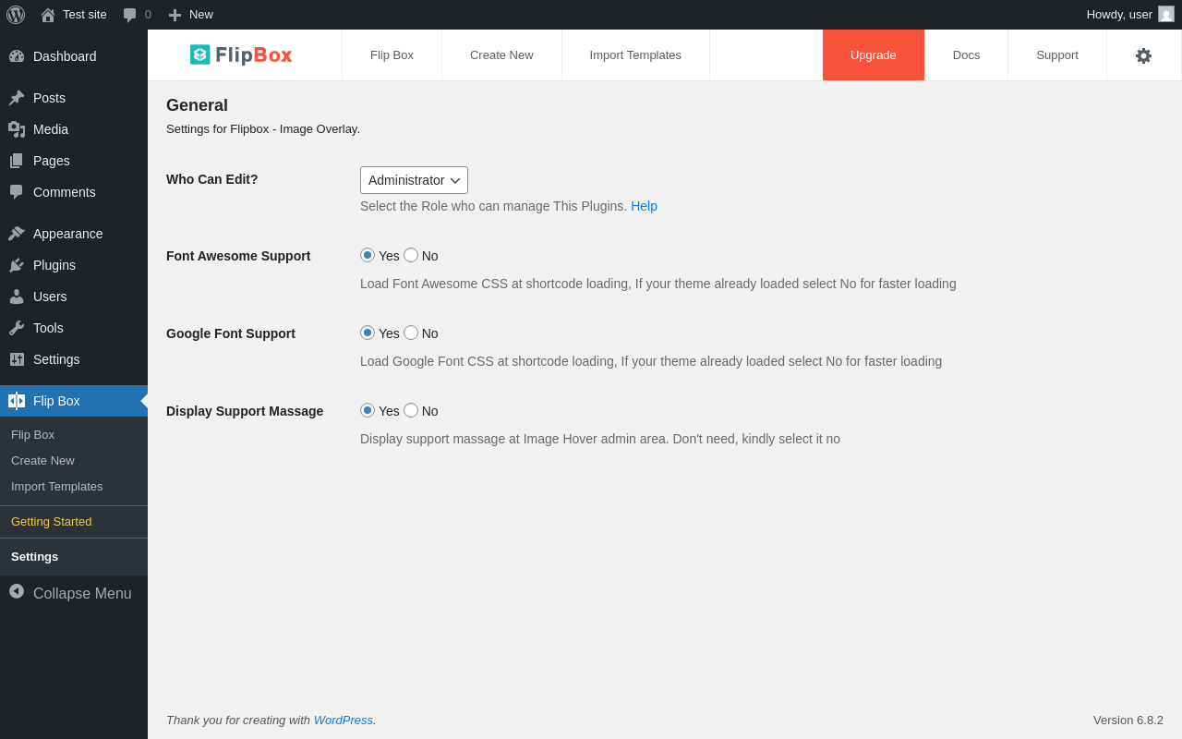Viewport: 1182px width, 739px height.
Task: Select Yes for Google Font Support
Action: 368,333
